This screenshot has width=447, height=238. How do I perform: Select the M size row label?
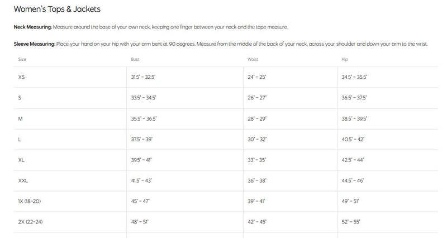(x=20, y=118)
